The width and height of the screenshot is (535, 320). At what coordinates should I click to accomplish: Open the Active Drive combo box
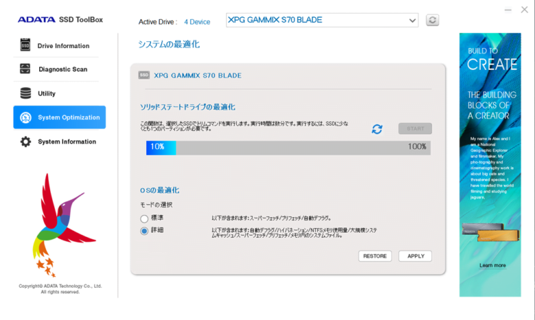tap(322, 20)
